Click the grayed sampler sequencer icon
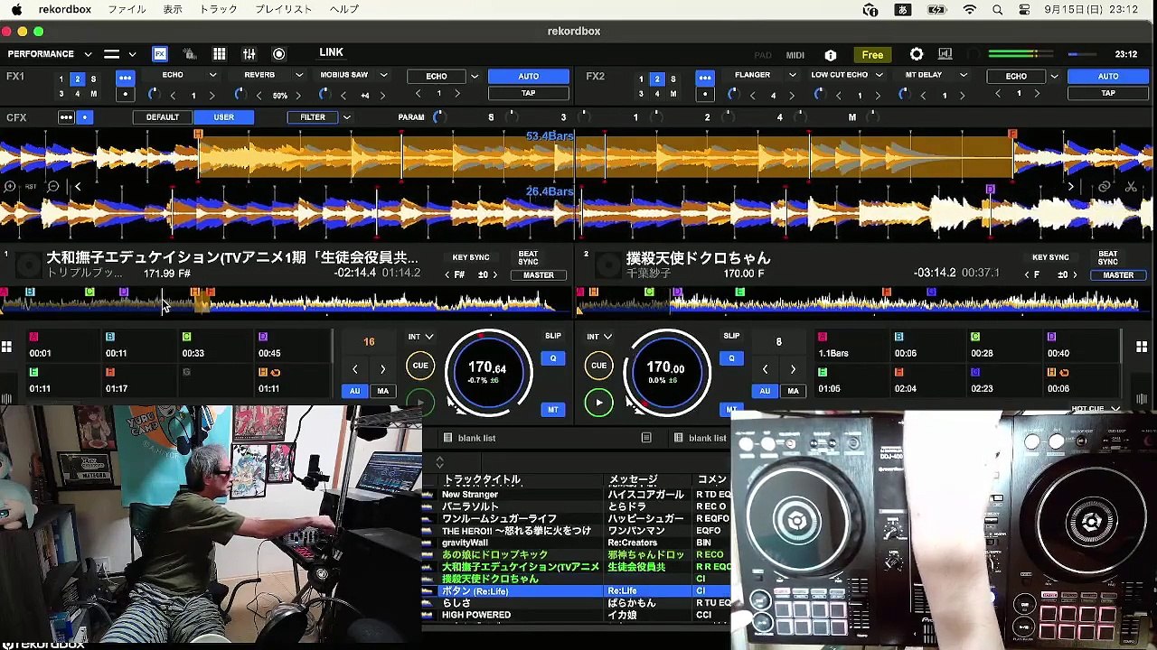 (190, 54)
